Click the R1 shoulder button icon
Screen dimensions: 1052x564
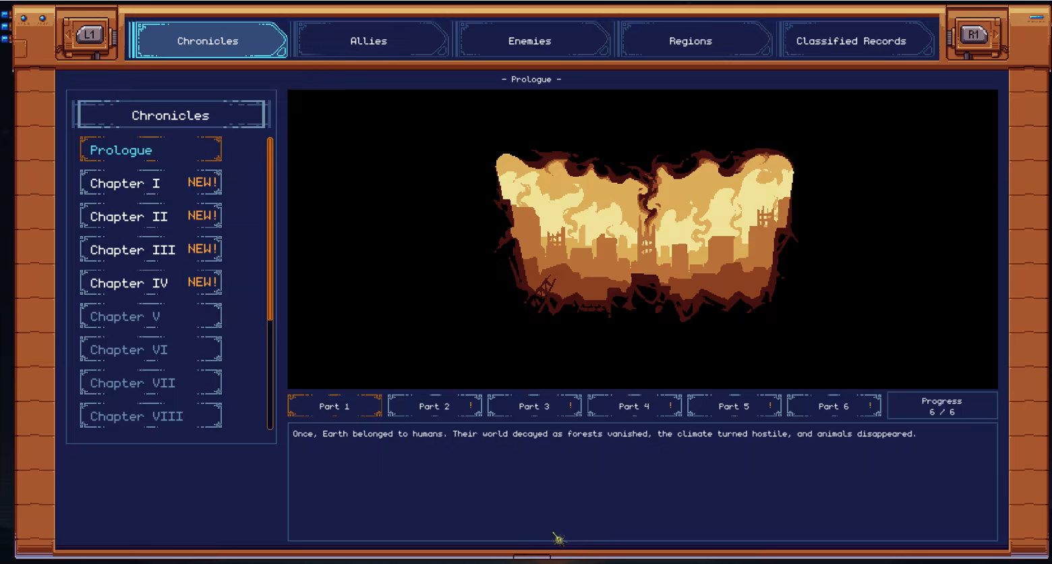973,34
